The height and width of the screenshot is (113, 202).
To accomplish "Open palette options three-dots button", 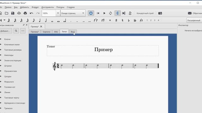I will pos(23,31).
